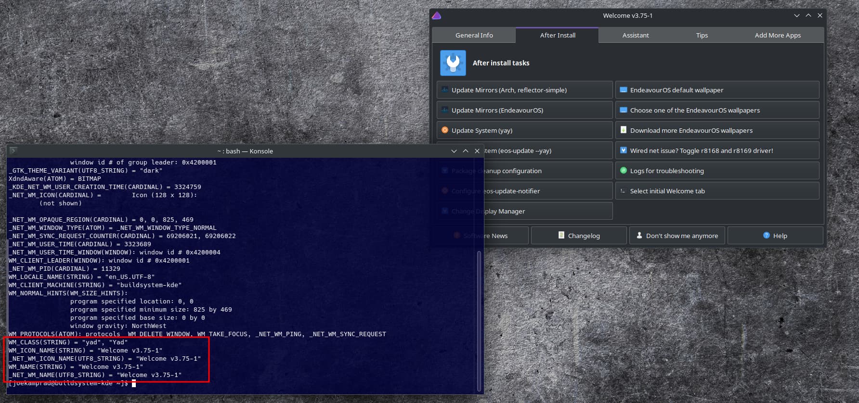
Task: Maximize the Konsole window
Action: point(466,151)
